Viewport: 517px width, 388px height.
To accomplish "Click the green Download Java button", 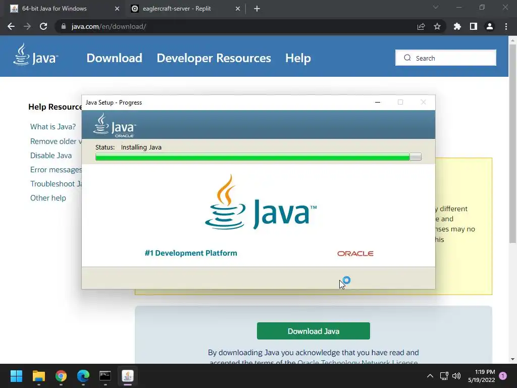I will point(313,331).
